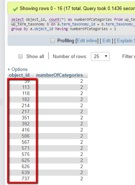Click the Edit query link
Screen dimensions: 135x185
[106, 41]
